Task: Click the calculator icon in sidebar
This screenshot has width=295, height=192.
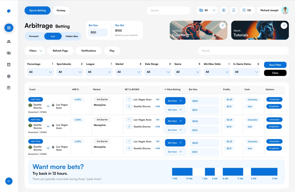Action: [9, 88]
